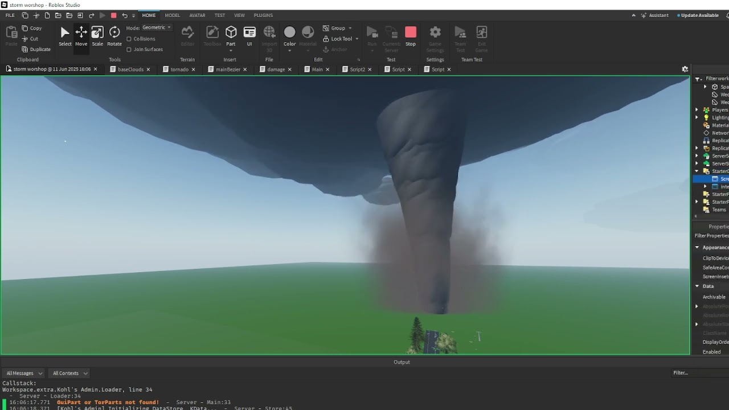Viewport: 729px width, 410px height.
Task: Close the tornado script tab
Action: click(x=193, y=69)
